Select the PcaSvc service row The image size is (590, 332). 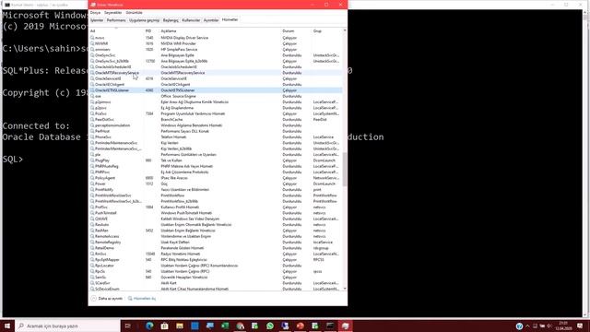[x=216, y=113]
